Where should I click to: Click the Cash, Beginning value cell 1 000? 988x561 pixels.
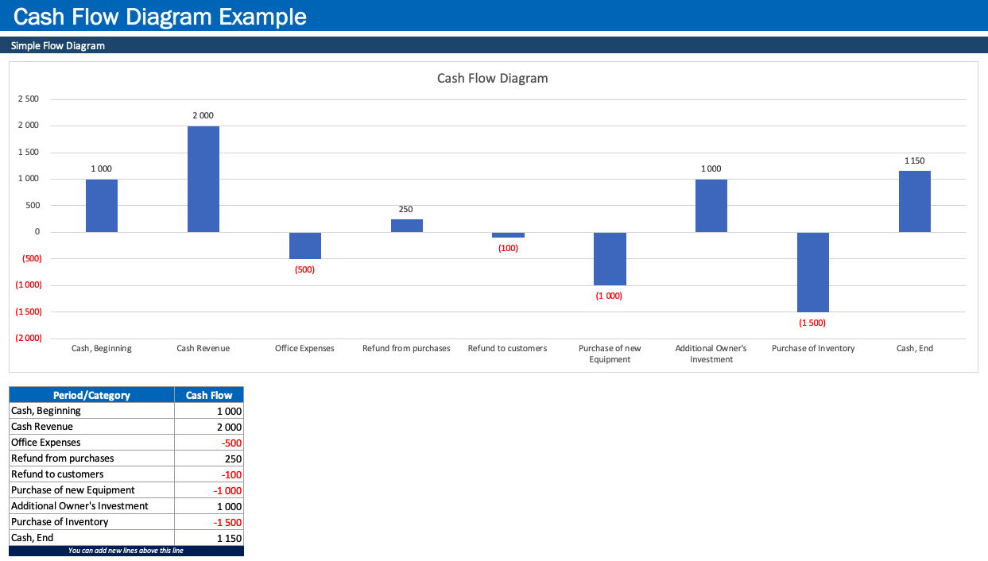(x=209, y=411)
